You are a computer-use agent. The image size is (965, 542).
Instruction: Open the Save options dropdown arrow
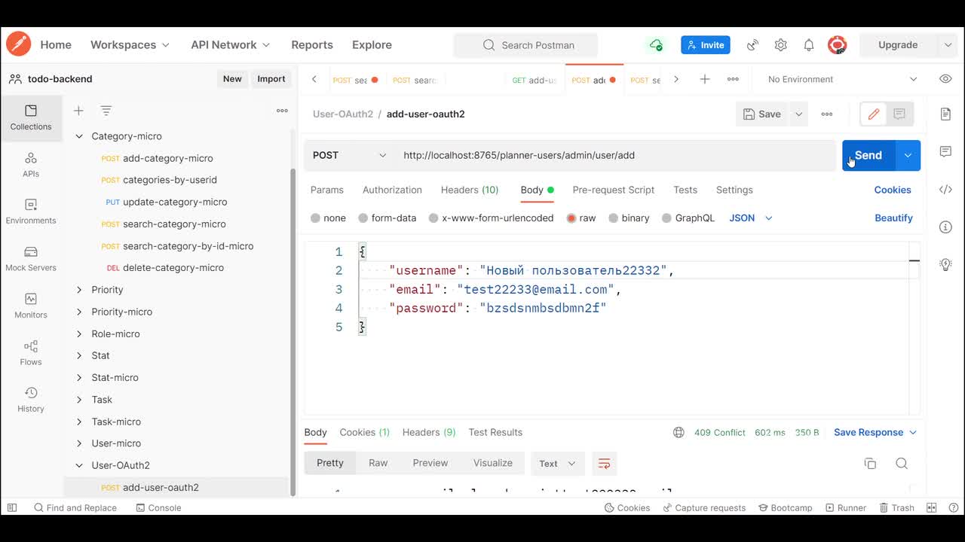(x=798, y=114)
